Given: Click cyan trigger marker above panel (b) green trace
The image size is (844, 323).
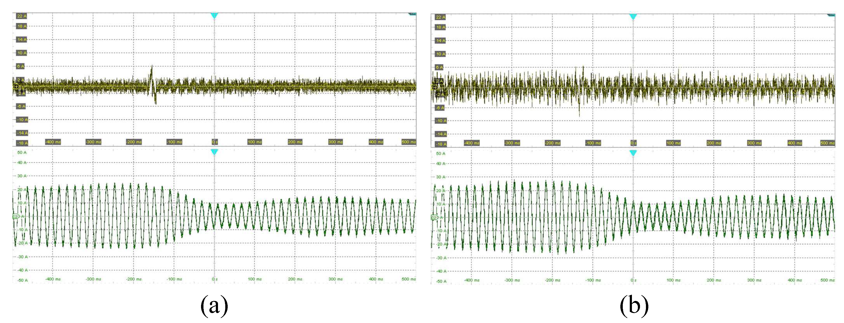Looking at the screenshot, I should 633,153.
